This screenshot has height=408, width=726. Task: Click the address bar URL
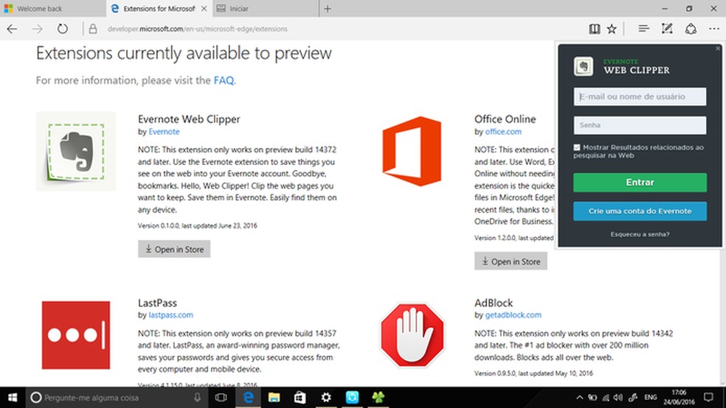198,29
